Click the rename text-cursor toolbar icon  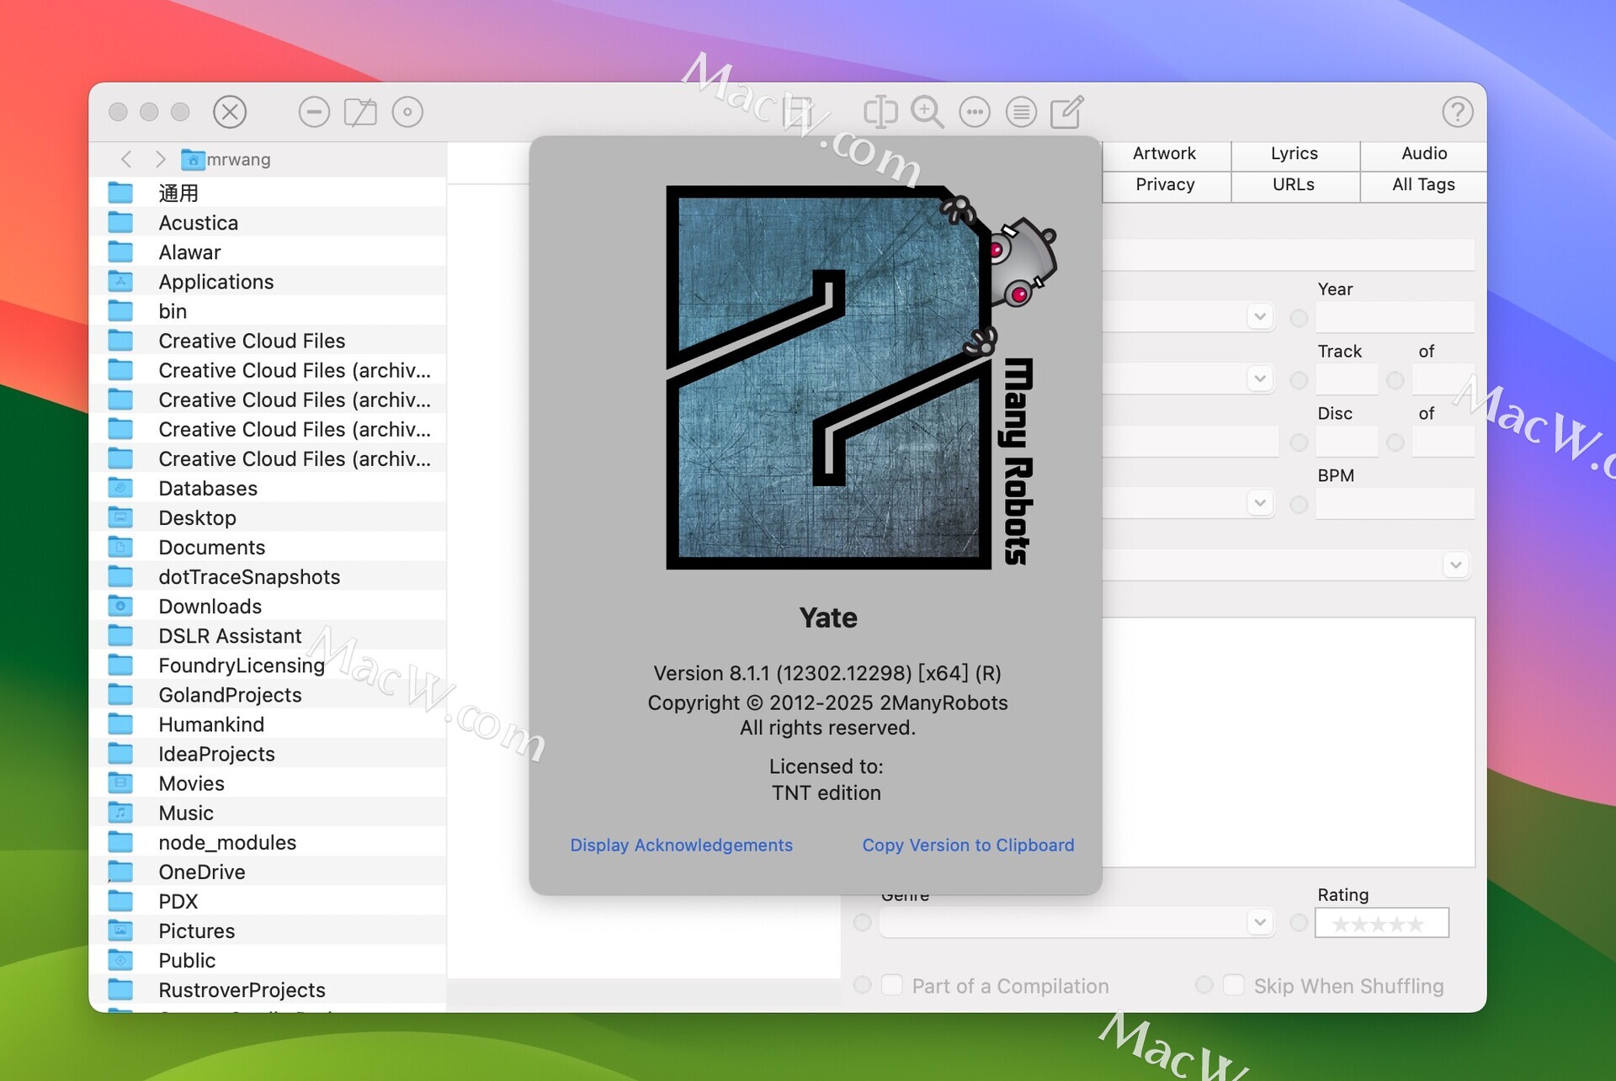point(880,112)
